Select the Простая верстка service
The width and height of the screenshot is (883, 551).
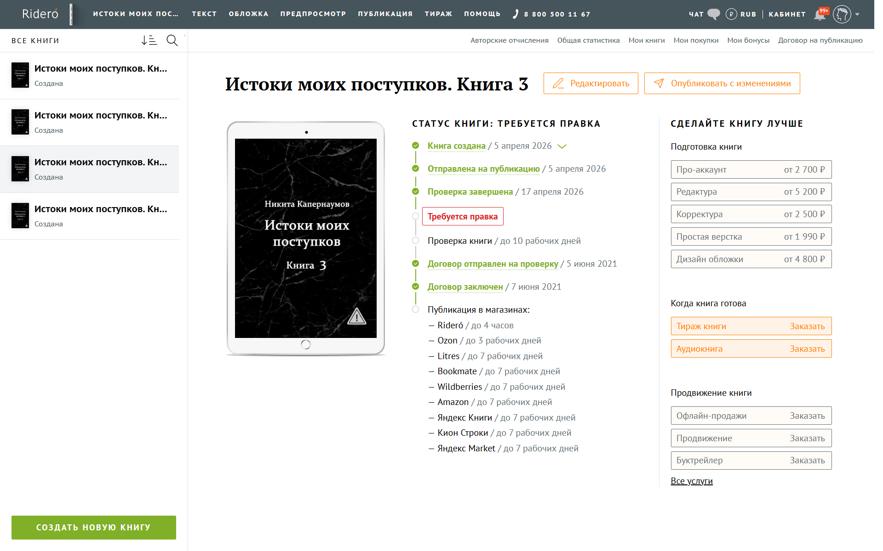[x=751, y=237]
